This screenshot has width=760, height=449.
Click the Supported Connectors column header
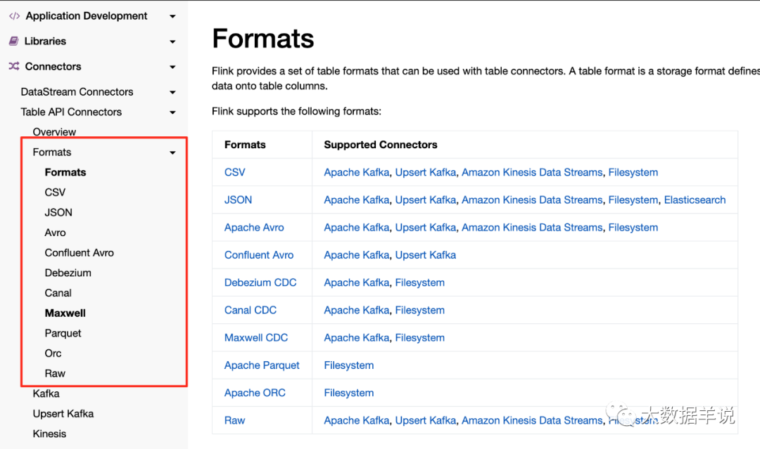tap(381, 145)
